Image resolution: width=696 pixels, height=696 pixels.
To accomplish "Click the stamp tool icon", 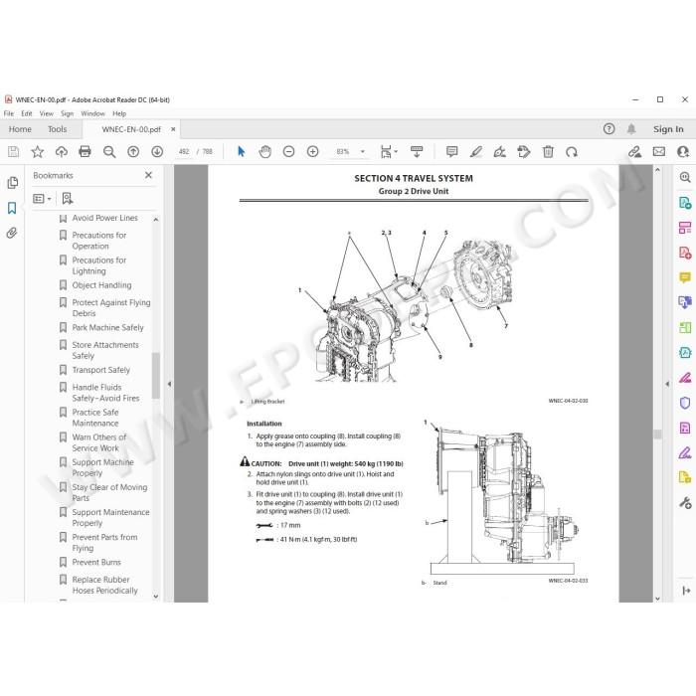I will (x=524, y=152).
